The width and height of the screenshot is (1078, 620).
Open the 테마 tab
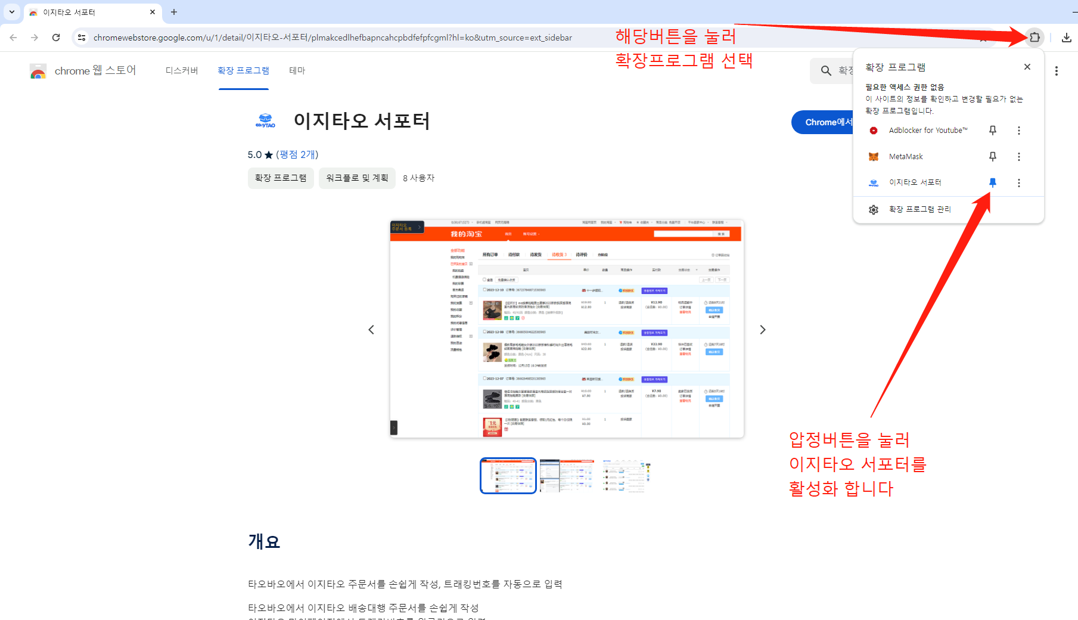297,70
